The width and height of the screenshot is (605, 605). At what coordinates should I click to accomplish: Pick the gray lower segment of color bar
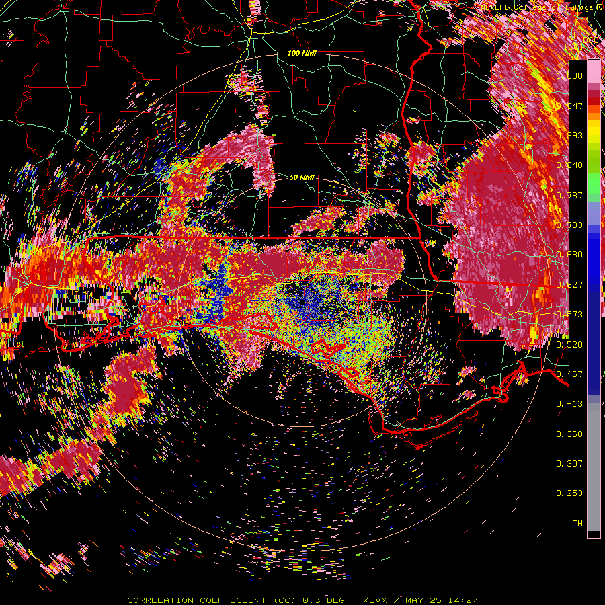(594, 467)
